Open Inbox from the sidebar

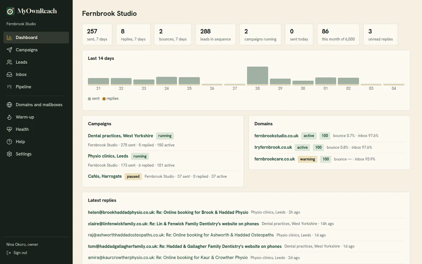tap(36, 74)
